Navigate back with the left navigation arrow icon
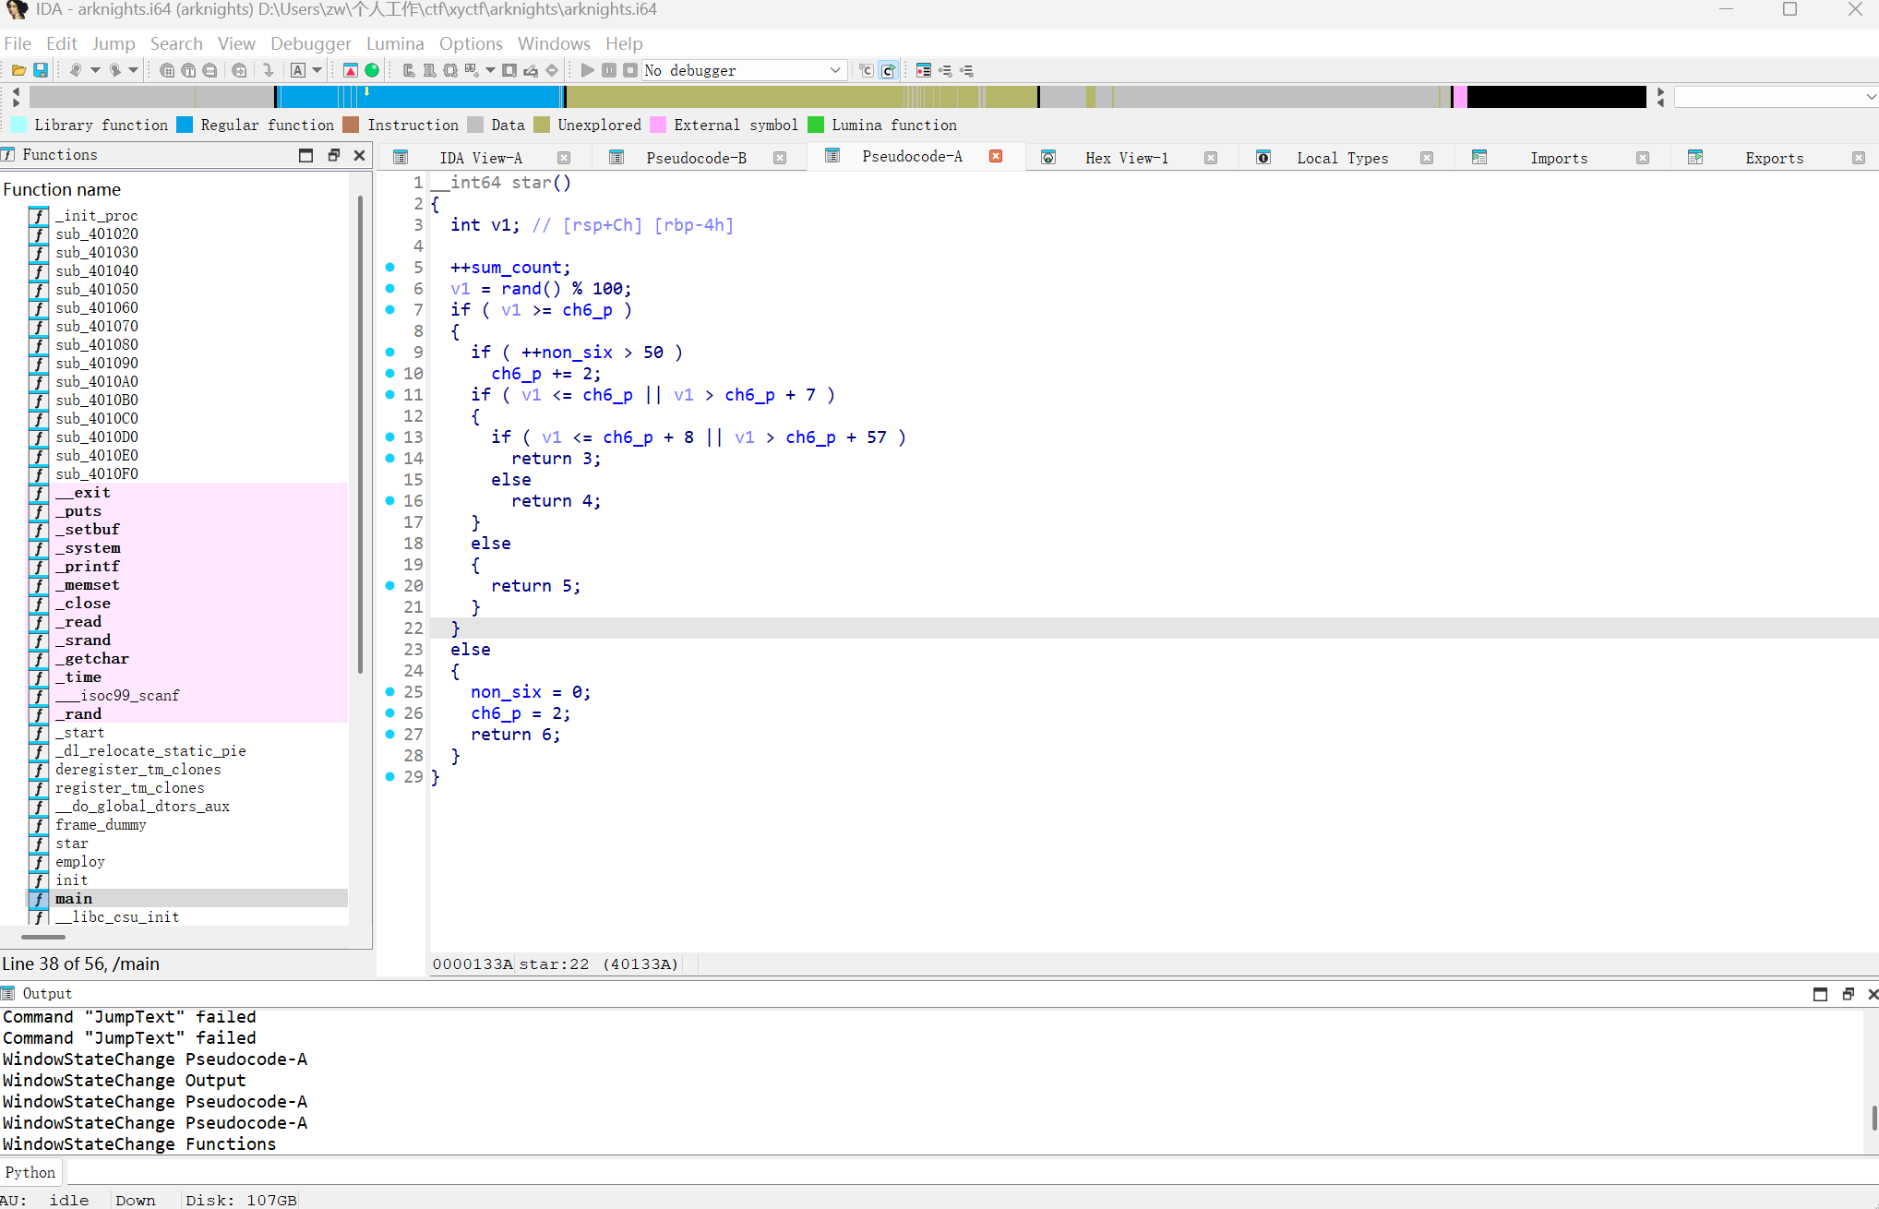This screenshot has width=1879, height=1209. [x=78, y=70]
